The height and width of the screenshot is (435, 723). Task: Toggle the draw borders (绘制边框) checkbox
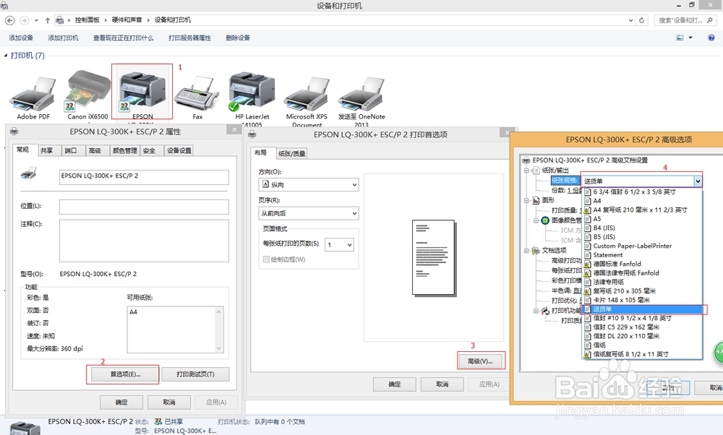tap(266, 259)
